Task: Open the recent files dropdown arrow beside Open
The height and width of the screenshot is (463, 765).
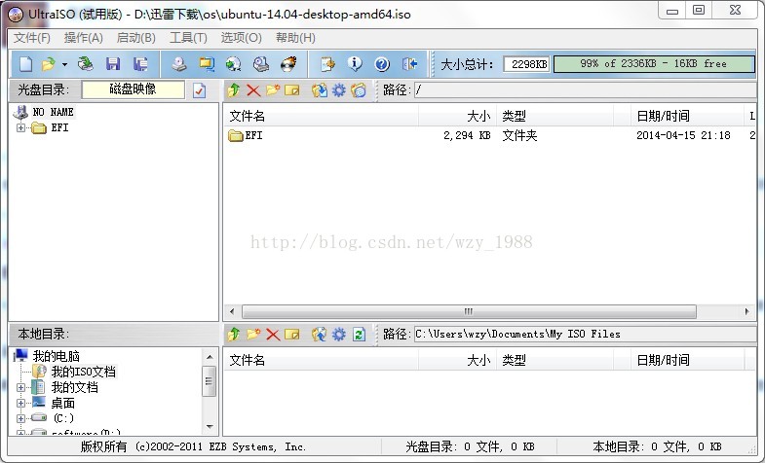Action: [64, 64]
